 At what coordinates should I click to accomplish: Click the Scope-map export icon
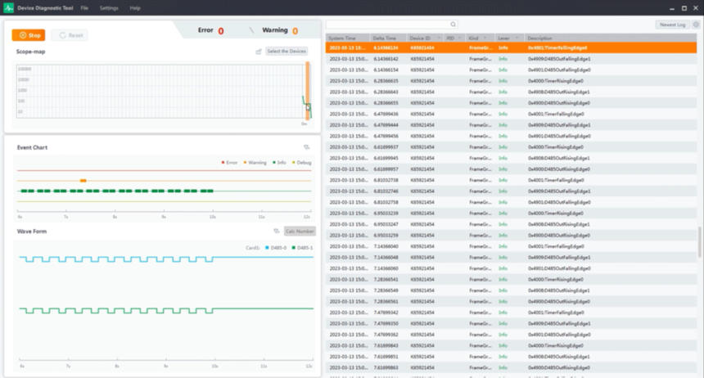[x=259, y=52]
